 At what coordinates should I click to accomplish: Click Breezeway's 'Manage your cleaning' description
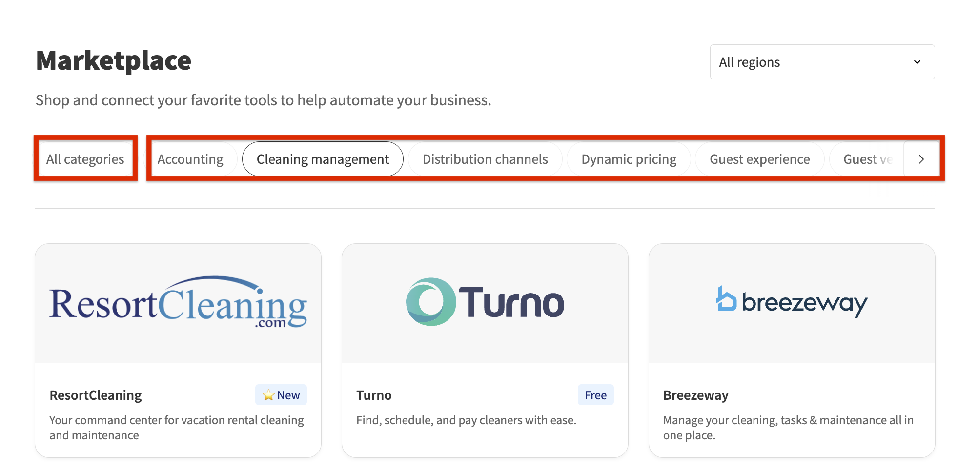788,427
